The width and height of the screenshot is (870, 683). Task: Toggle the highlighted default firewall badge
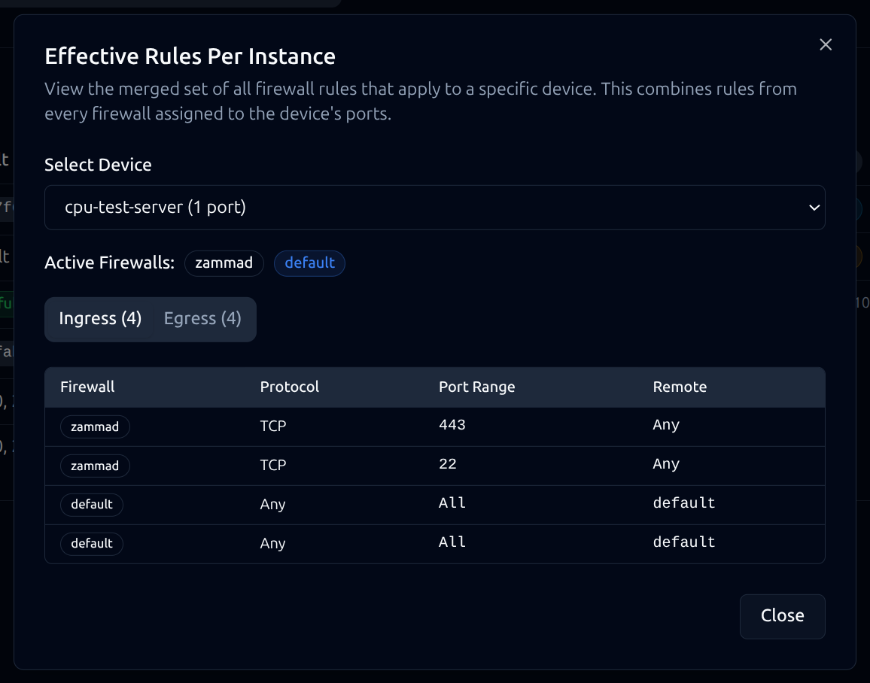click(x=309, y=263)
